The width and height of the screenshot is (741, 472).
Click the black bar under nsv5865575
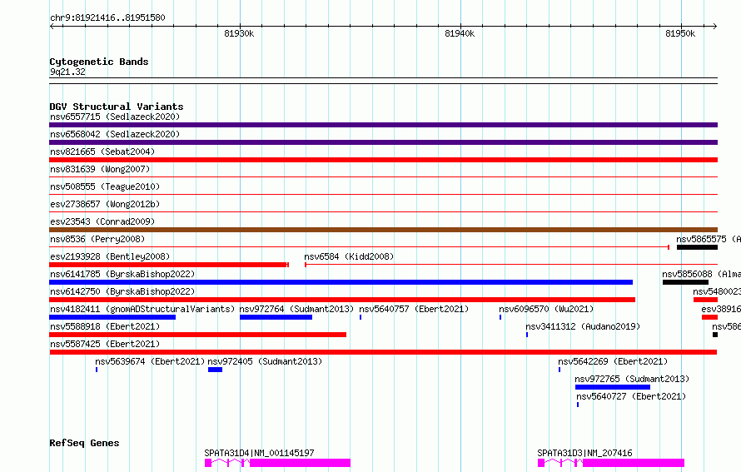pyautogui.click(x=697, y=247)
